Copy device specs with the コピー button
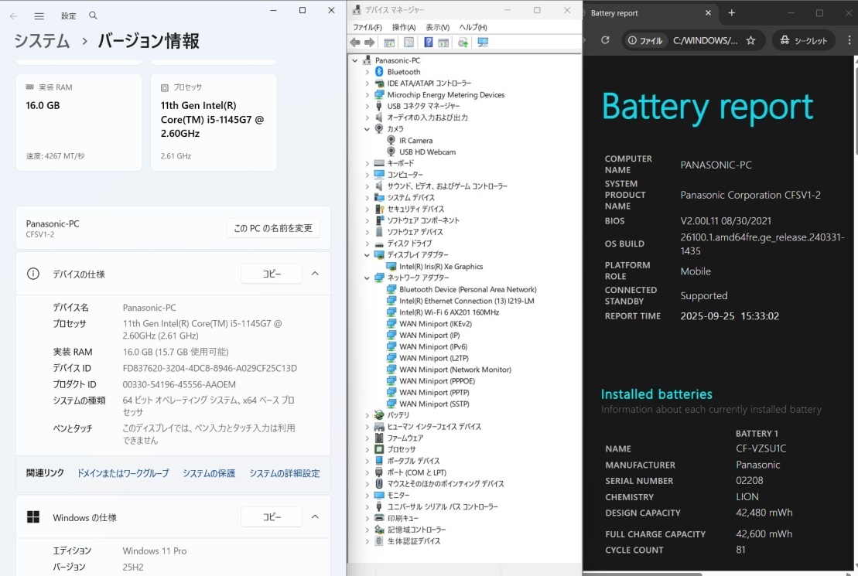The image size is (858, 576). 272,274
